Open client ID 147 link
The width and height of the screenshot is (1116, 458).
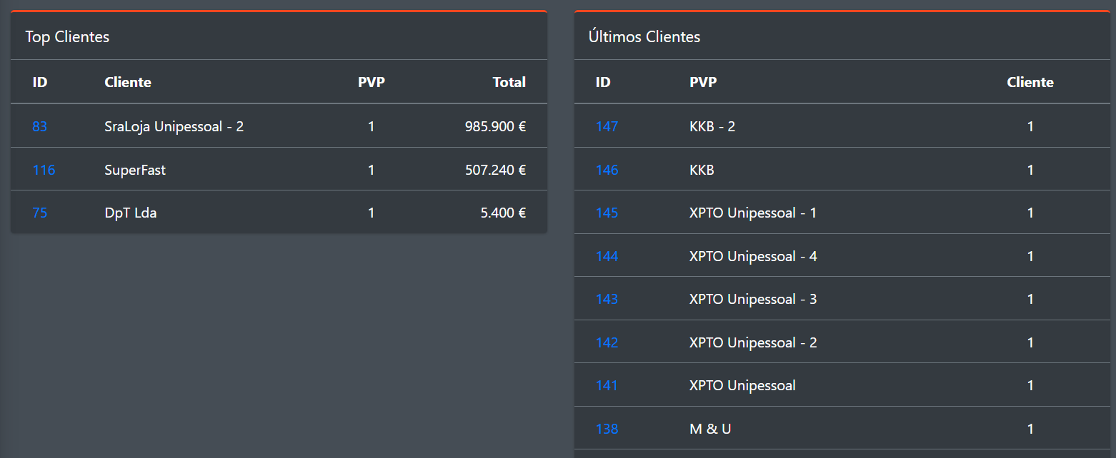(607, 126)
